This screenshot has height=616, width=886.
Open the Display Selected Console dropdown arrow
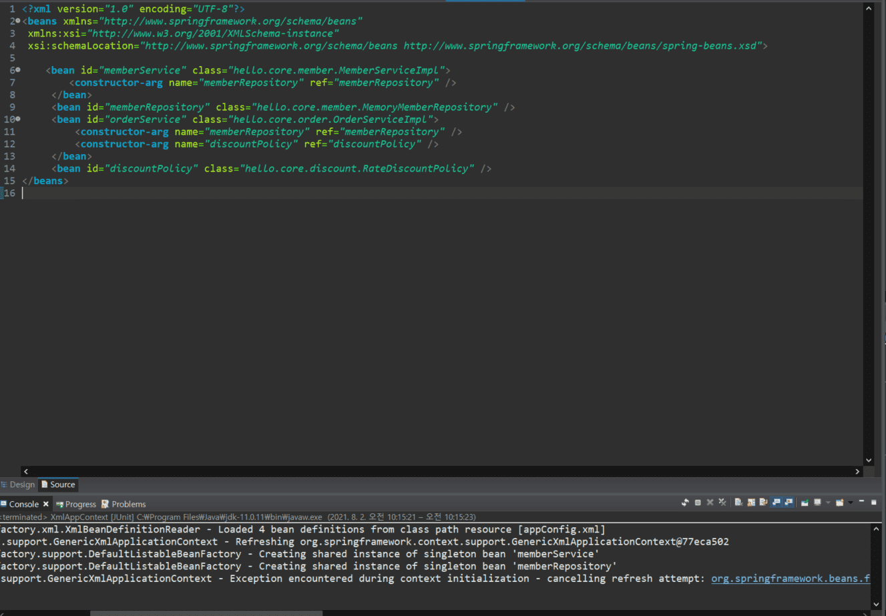coord(828,503)
